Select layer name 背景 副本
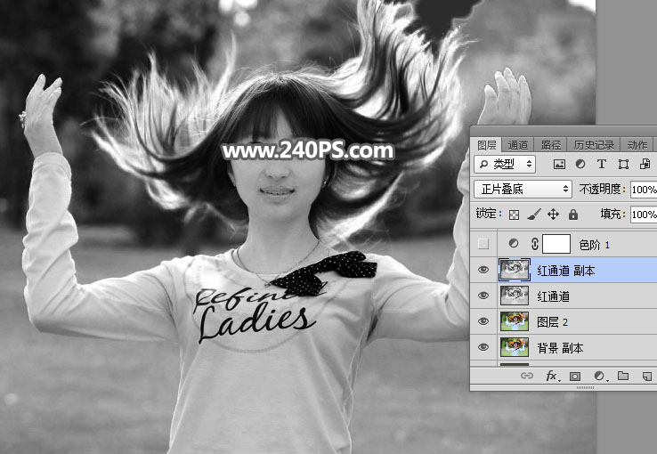 (560, 348)
